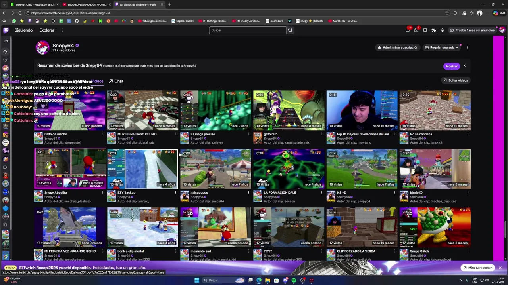
Task: Open options menu for grito raro
Action: pyautogui.click(x=321, y=134)
